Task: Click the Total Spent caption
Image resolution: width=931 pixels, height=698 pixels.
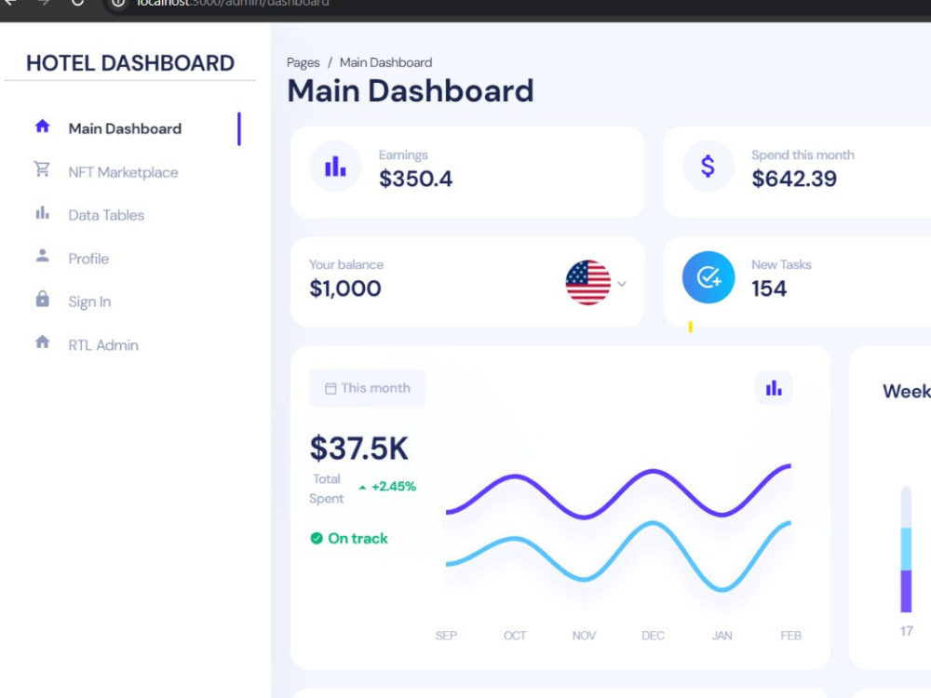Action: [327, 489]
